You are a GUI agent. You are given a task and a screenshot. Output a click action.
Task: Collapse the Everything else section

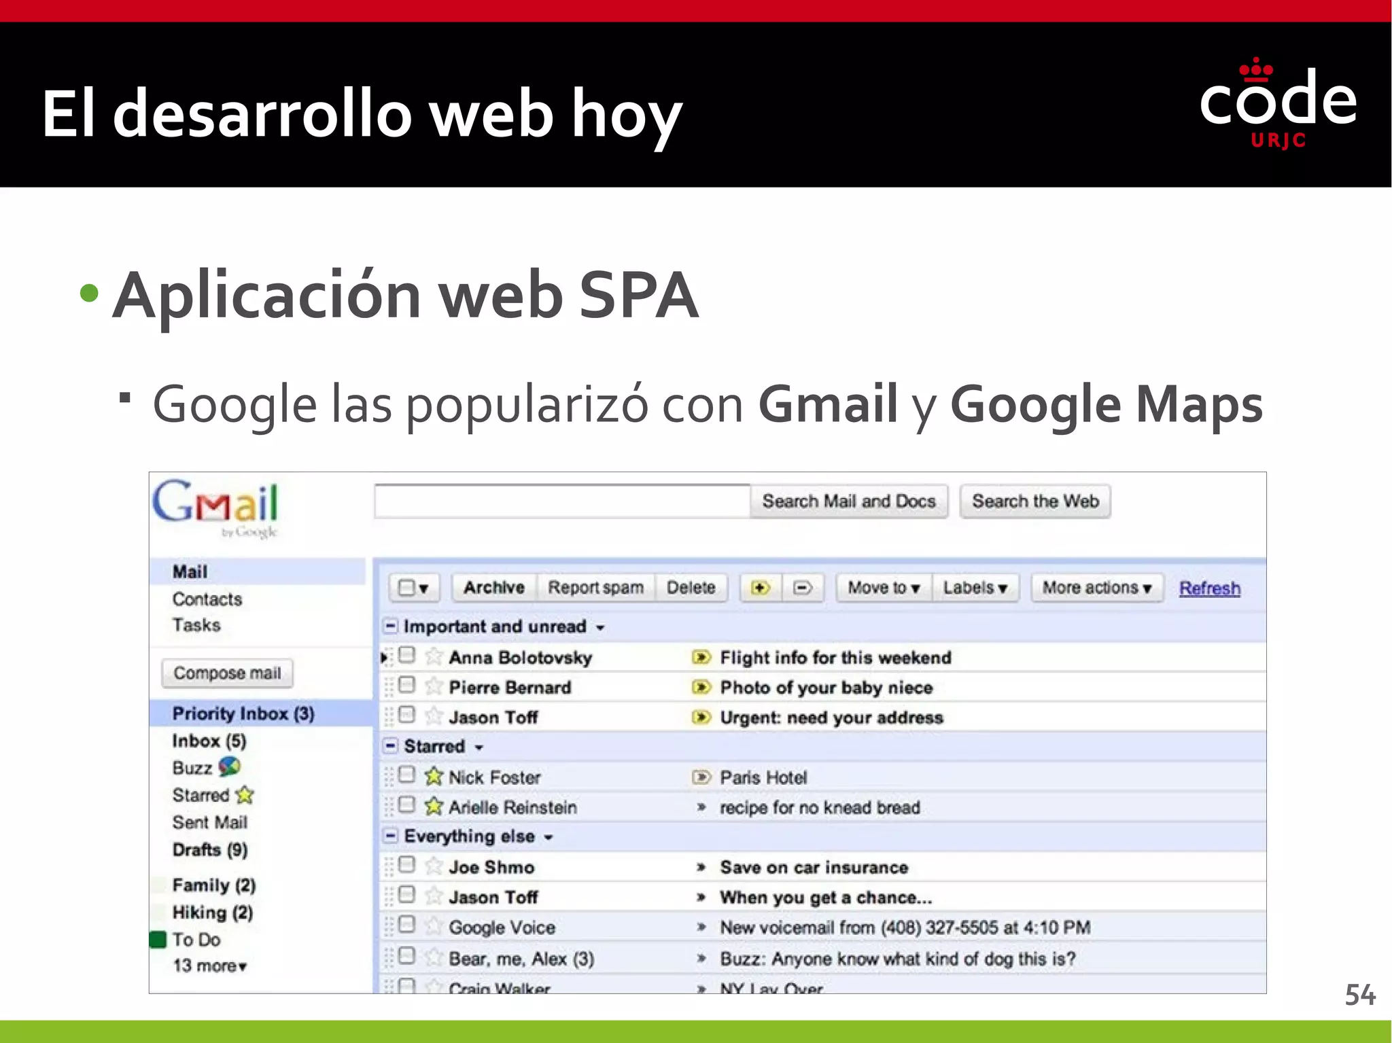[391, 836]
